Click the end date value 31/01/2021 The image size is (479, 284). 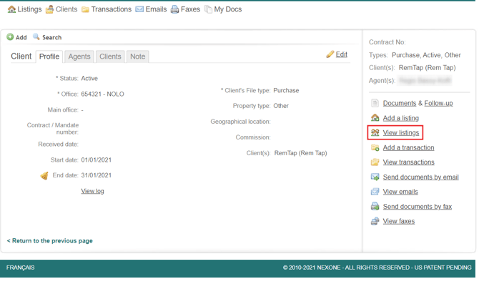[97, 175]
